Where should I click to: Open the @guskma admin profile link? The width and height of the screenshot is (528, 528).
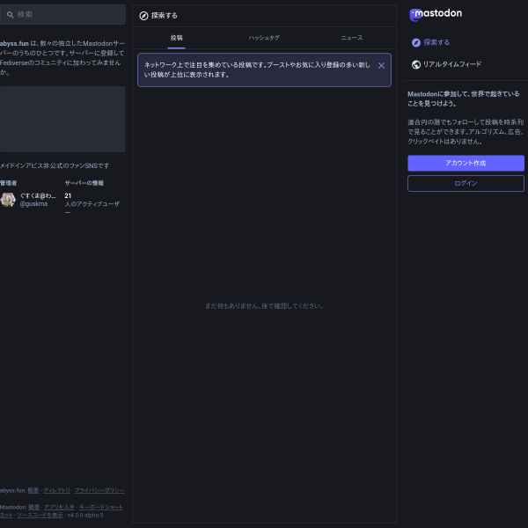click(x=33, y=204)
